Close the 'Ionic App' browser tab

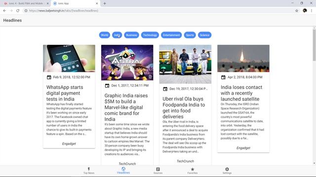[97, 3]
